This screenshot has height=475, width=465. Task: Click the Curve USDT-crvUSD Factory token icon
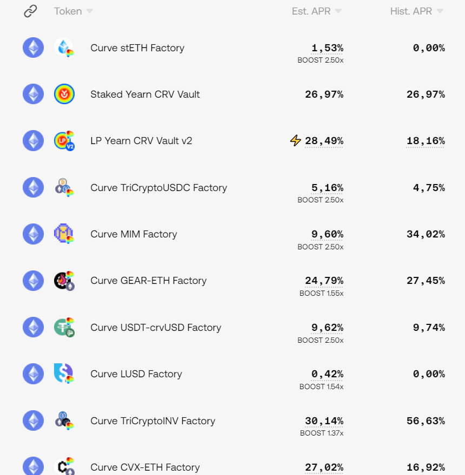point(64,328)
